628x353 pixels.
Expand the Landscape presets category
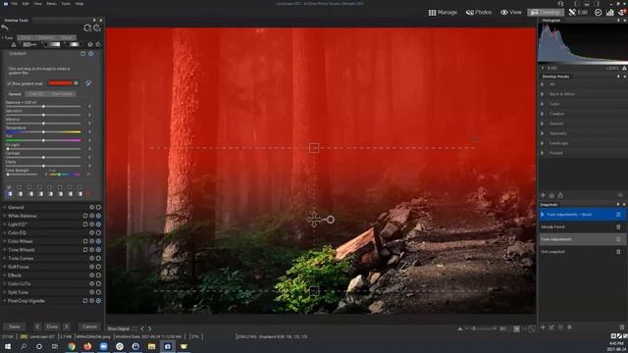click(543, 143)
